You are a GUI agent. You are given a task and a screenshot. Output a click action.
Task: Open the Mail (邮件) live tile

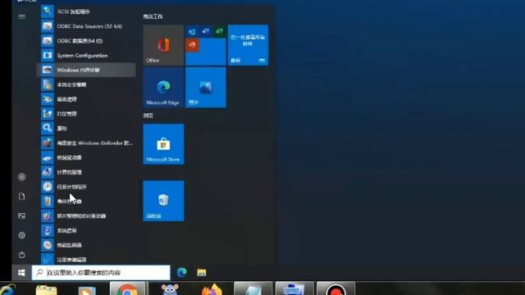tap(248, 45)
